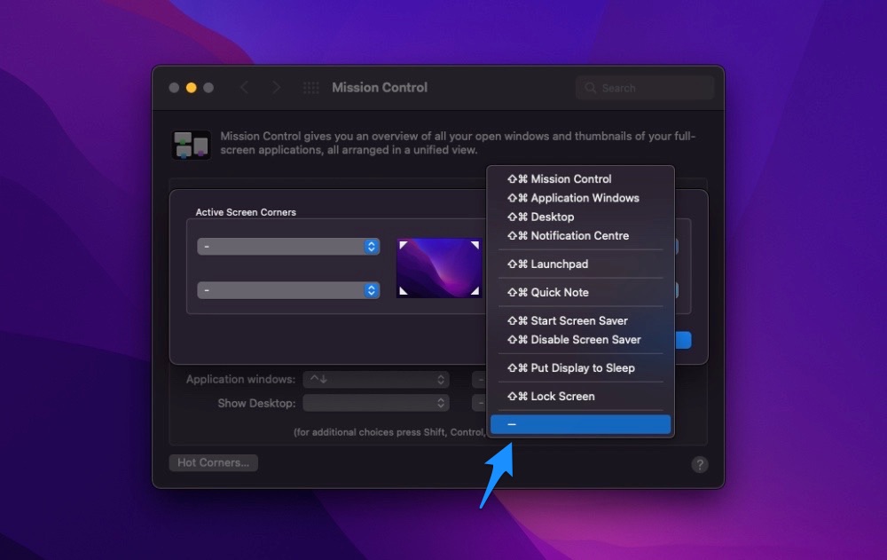Select Disable Screen Saver option
887x560 pixels.
click(580, 340)
